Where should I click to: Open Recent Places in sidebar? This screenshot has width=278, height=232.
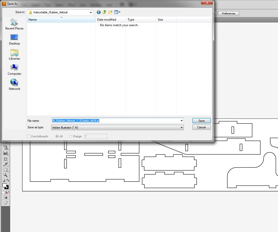tap(14, 24)
